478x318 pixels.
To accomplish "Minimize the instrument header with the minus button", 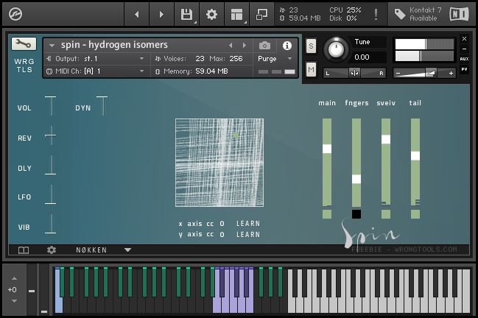I will click(464, 49).
